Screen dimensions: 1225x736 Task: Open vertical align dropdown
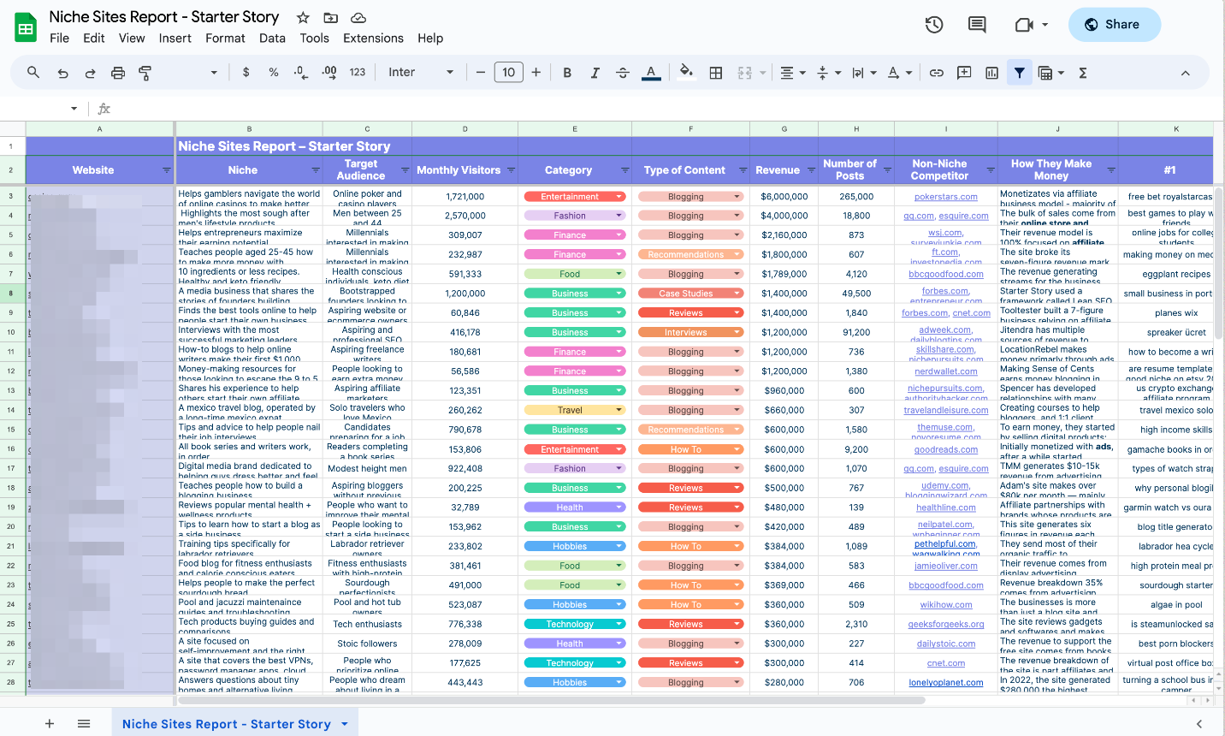tap(829, 73)
